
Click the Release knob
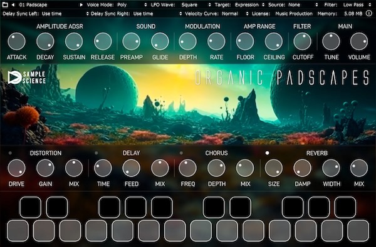tap(103, 41)
